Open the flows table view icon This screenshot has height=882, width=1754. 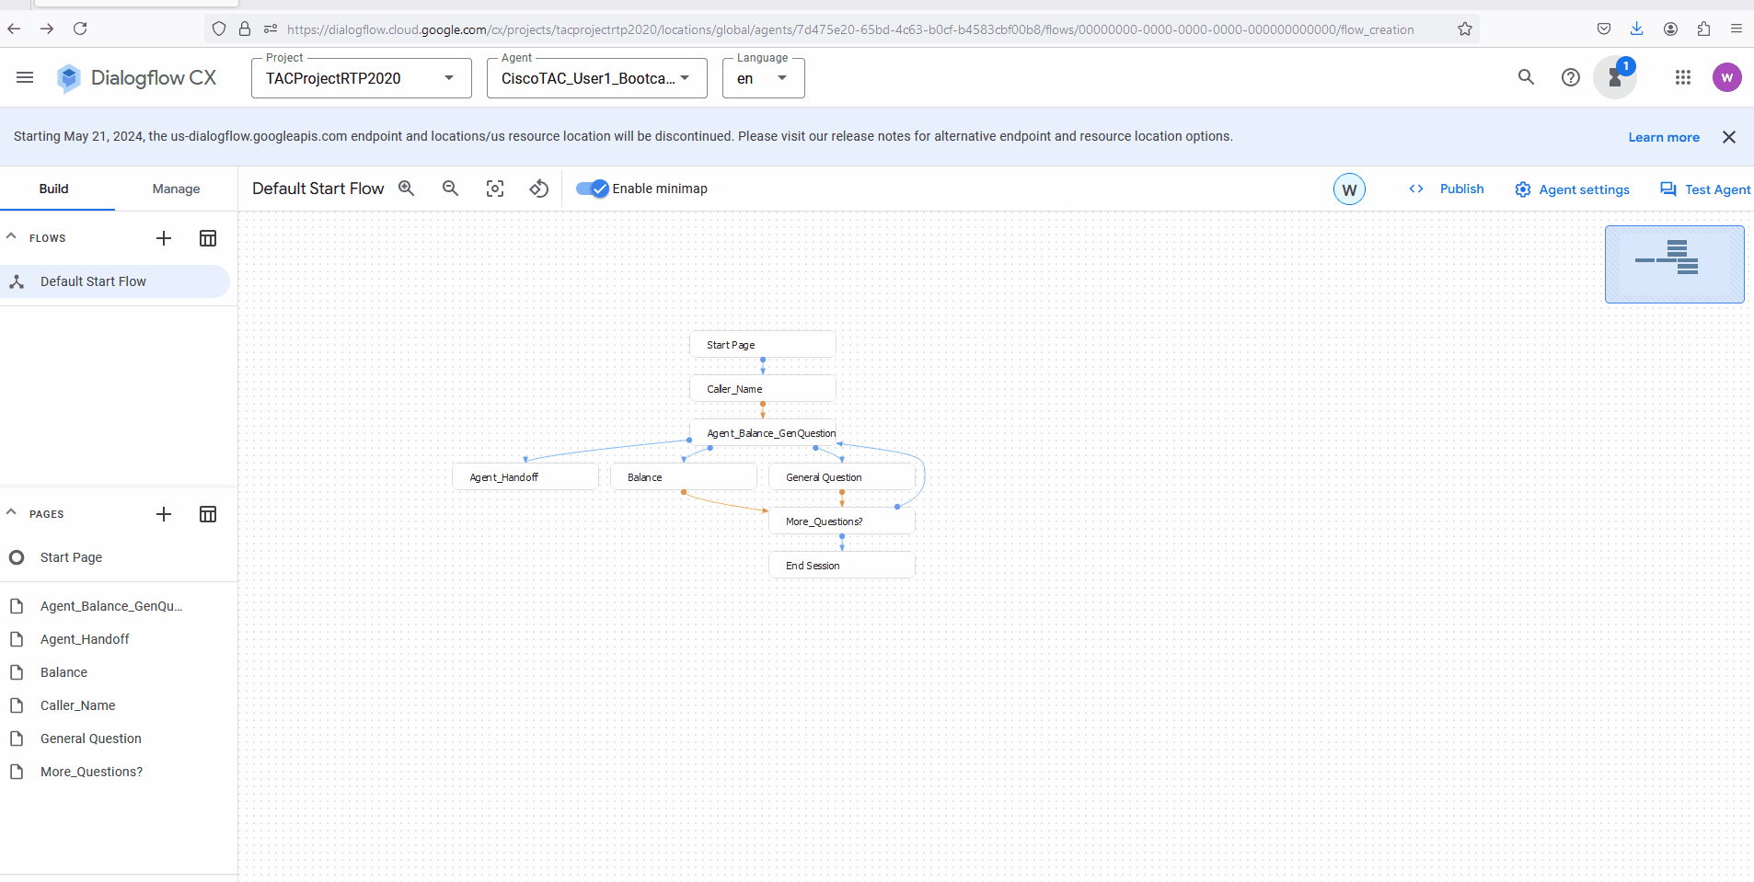coord(208,238)
